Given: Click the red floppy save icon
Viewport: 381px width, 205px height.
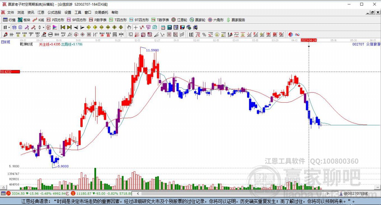Looking at the screenshot, I should click(182, 27).
